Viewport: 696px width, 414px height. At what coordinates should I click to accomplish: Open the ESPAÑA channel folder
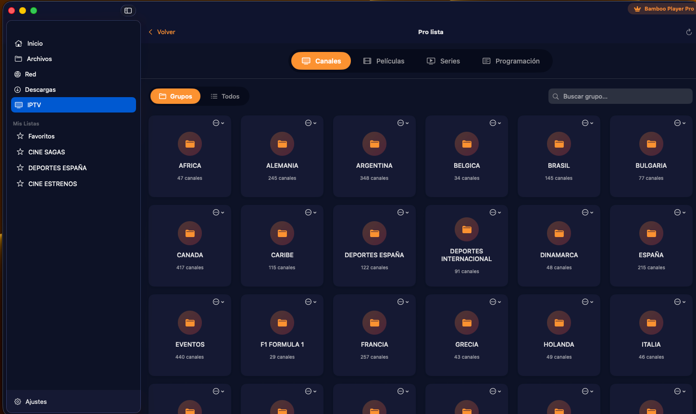pos(651,245)
